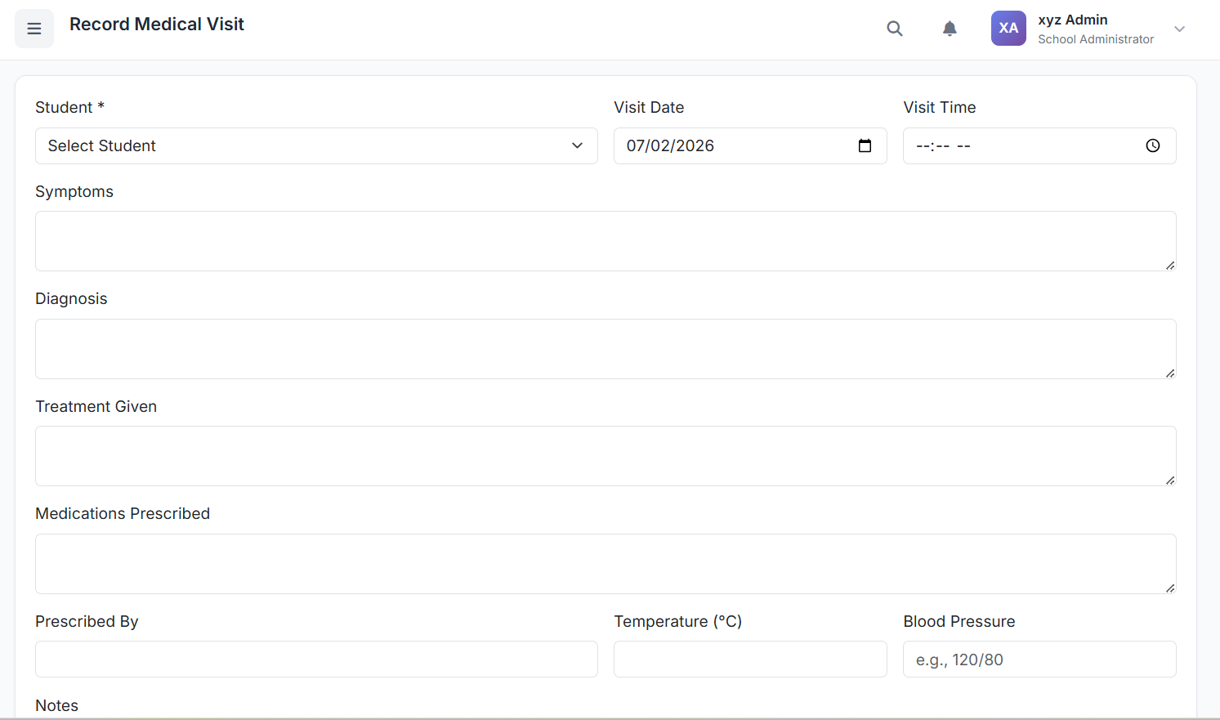
Task: Click the xyz Admin profile name
Action: [1072, 20]
